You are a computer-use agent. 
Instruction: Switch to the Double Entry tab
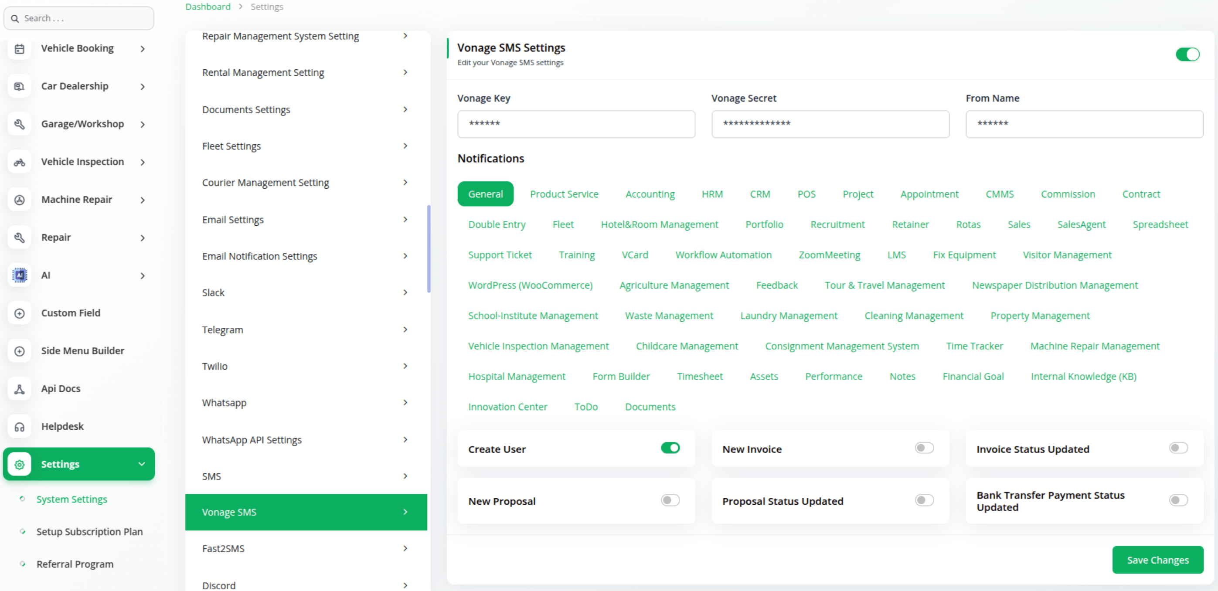pos(497,224)
